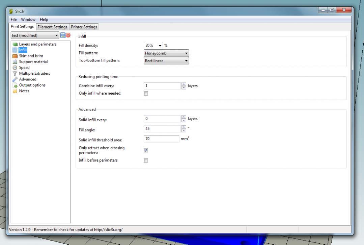Click the version status bar text
The height and width of the screenshot is (245, 364).
pos(66,230)
